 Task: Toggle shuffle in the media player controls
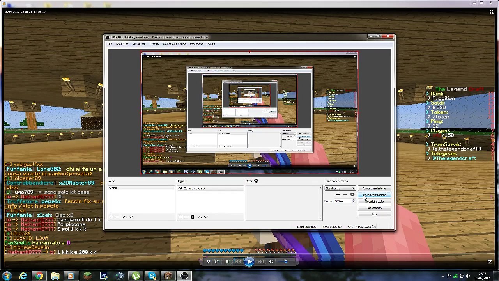click(208, 262)
